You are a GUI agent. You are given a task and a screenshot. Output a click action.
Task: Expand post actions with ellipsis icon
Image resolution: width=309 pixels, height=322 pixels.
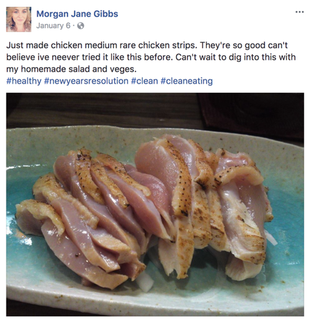tap(299, 12)
